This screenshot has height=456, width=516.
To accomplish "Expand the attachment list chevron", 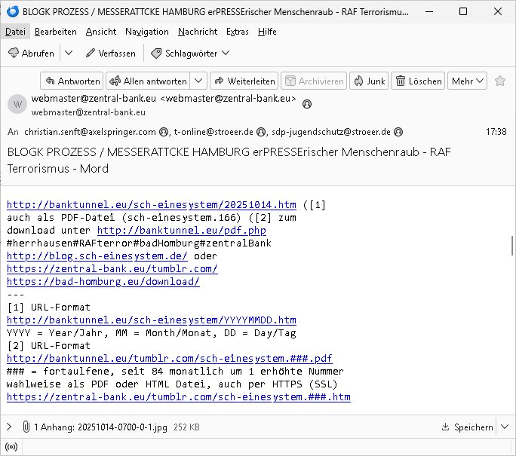I will click(9, 427).
